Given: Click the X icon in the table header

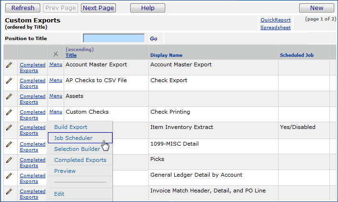Looking at the screenshot, I should (x=56, y=54).
